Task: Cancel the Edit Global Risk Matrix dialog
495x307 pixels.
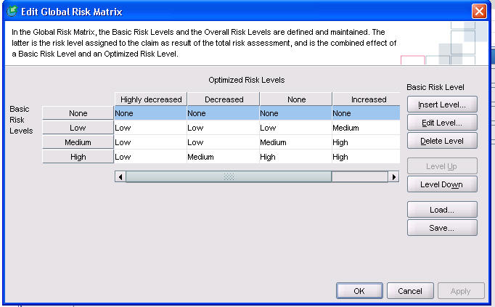Action: (410, 290)
